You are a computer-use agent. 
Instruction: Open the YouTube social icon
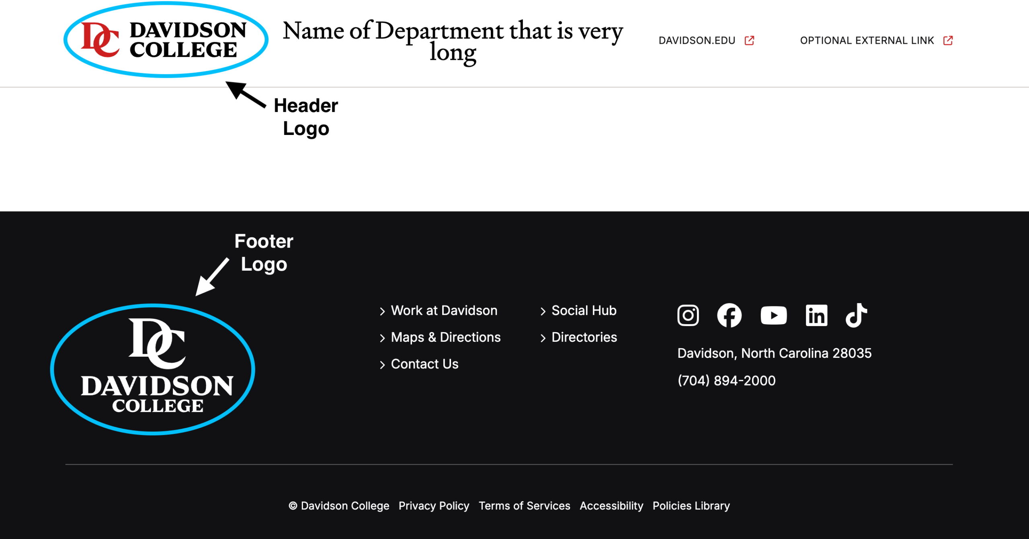pos(773,315)
